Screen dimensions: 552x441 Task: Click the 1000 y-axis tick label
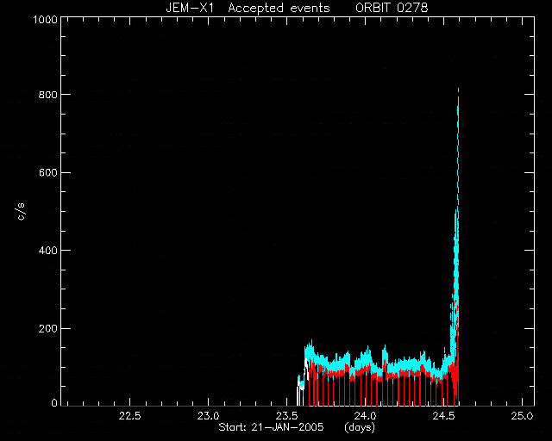coord(45,19)
